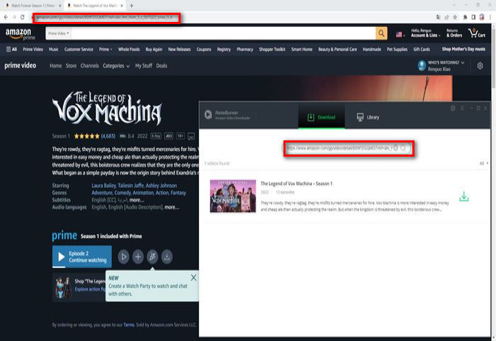Image resolution: width=496 pixels, height=341 pixels.
Task: Open the shopping Cart icon
Action: click(x=477, y=33)
